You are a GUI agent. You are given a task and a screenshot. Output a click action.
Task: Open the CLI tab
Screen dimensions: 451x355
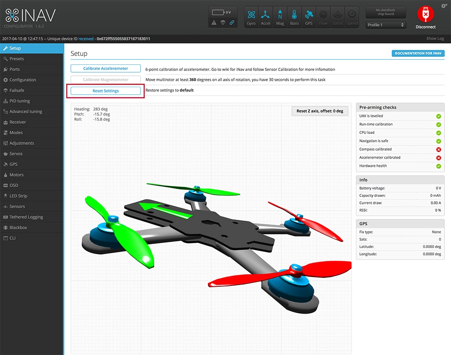click(x=12, y=238)
